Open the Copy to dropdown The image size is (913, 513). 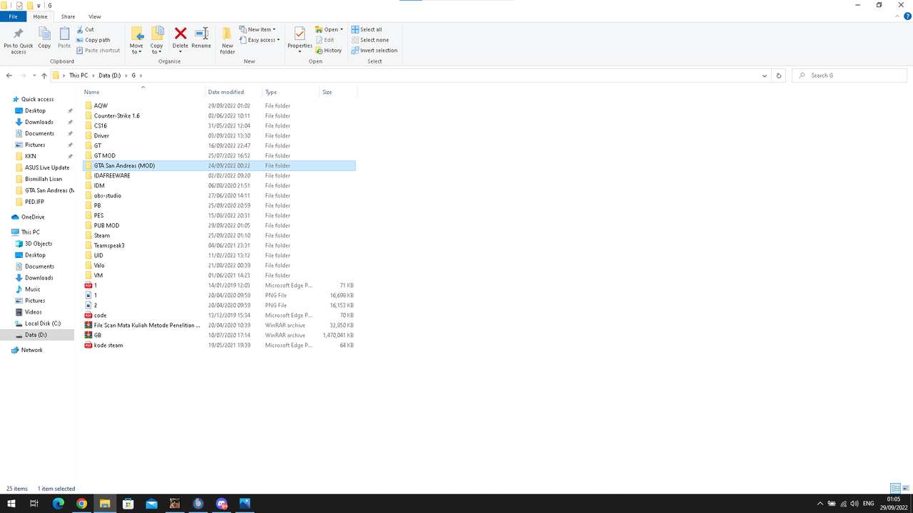[x=157, y=41]
